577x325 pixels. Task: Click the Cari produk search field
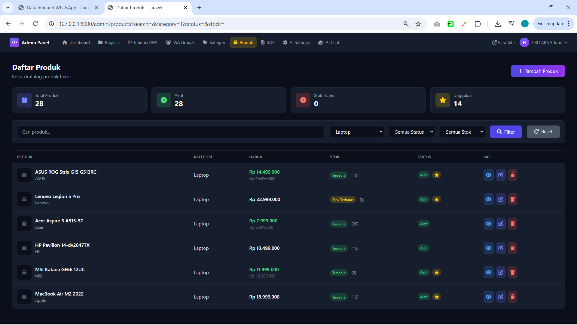(x=171, y=132)
